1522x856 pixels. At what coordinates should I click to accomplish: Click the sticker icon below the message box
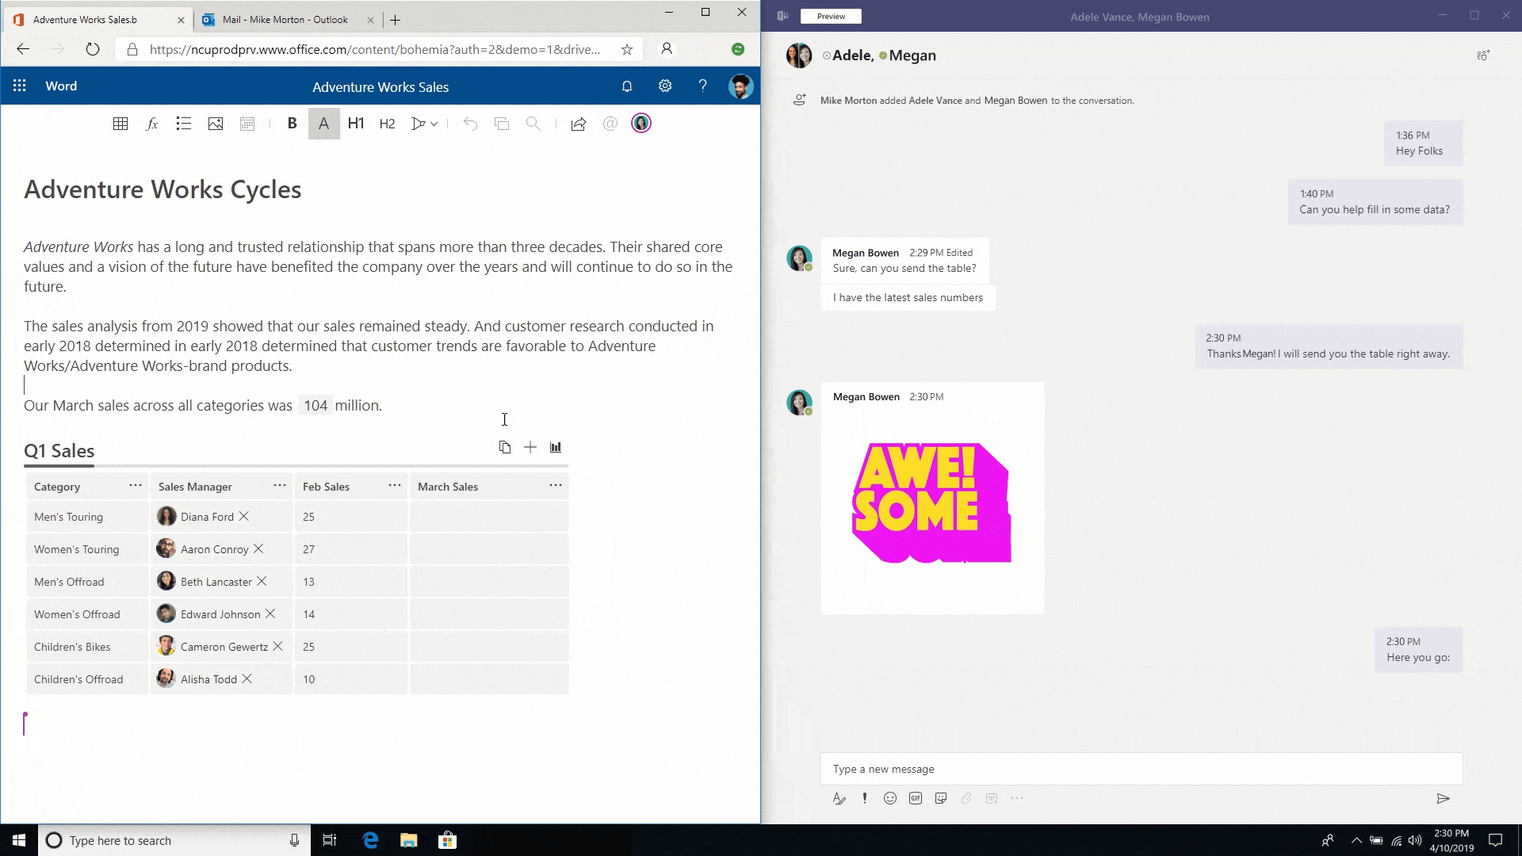click(941, 798)
